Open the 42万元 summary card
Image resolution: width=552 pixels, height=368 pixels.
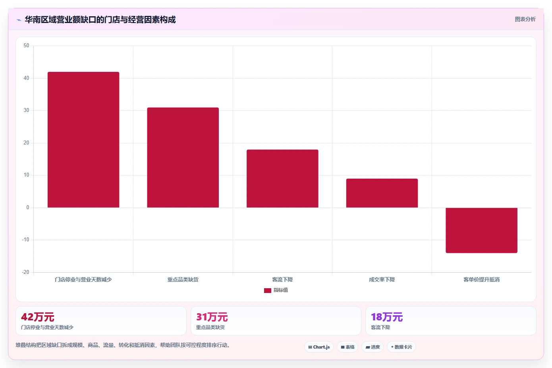pyautogui.click(x=101, y=321)
